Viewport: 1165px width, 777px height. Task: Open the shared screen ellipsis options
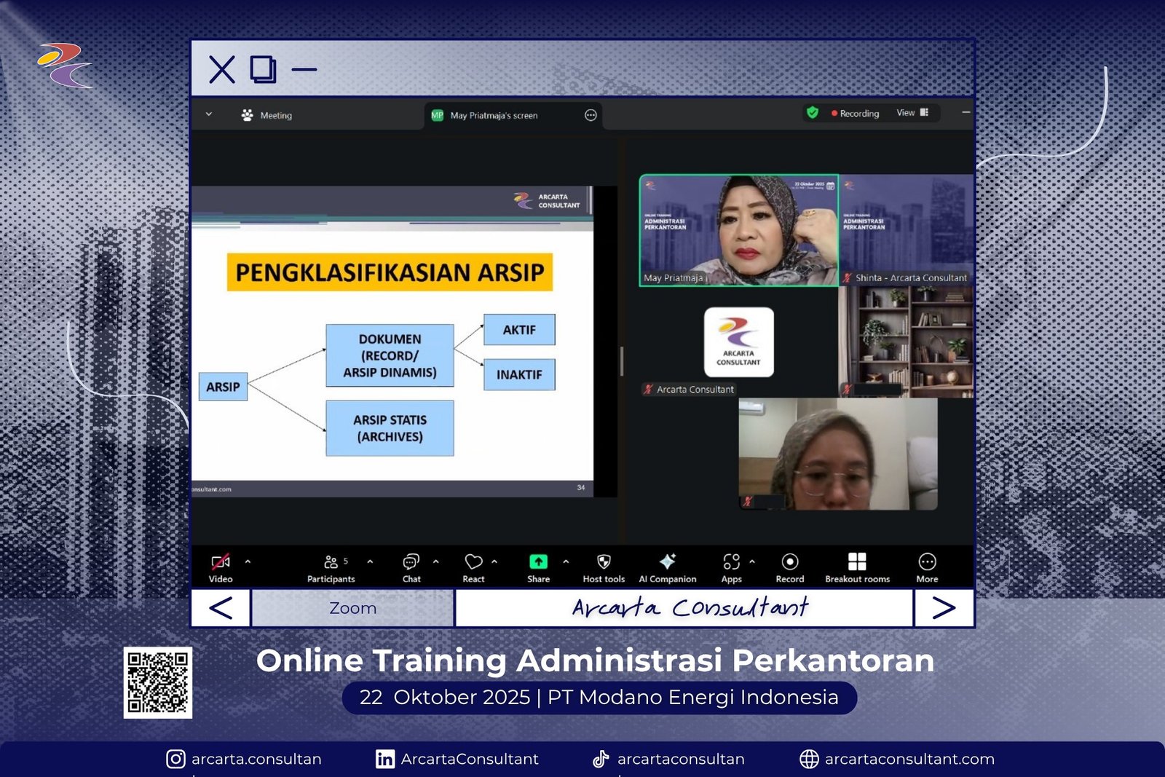click(x=591, y=115)
